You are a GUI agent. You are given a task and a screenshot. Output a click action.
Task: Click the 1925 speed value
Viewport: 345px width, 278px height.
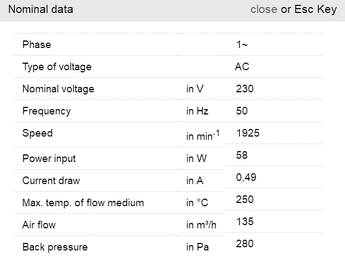click(x=248, y=133)
